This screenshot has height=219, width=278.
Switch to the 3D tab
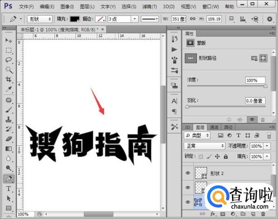(188, 128)
